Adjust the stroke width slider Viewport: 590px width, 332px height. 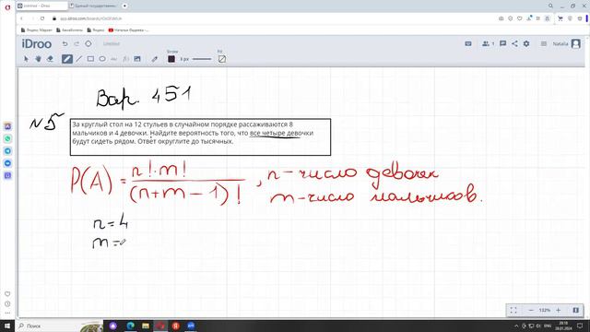[202, 59]
